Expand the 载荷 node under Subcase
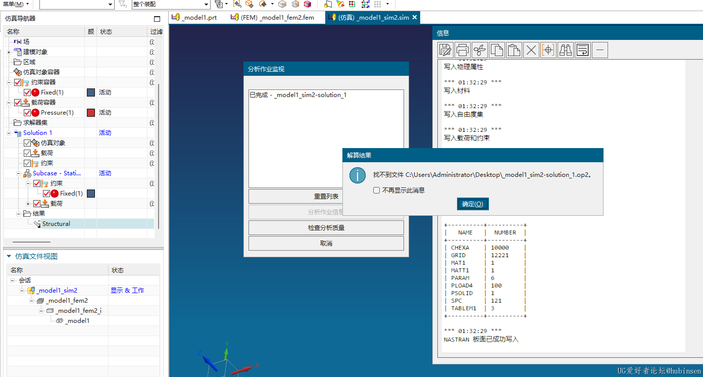 28,204
